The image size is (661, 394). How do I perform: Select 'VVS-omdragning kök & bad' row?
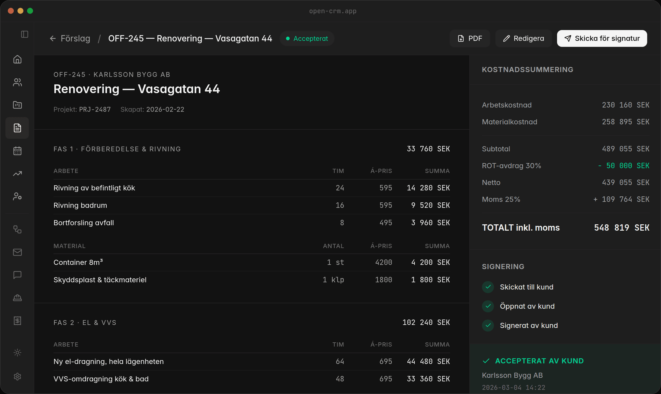(x=252, y=379)
